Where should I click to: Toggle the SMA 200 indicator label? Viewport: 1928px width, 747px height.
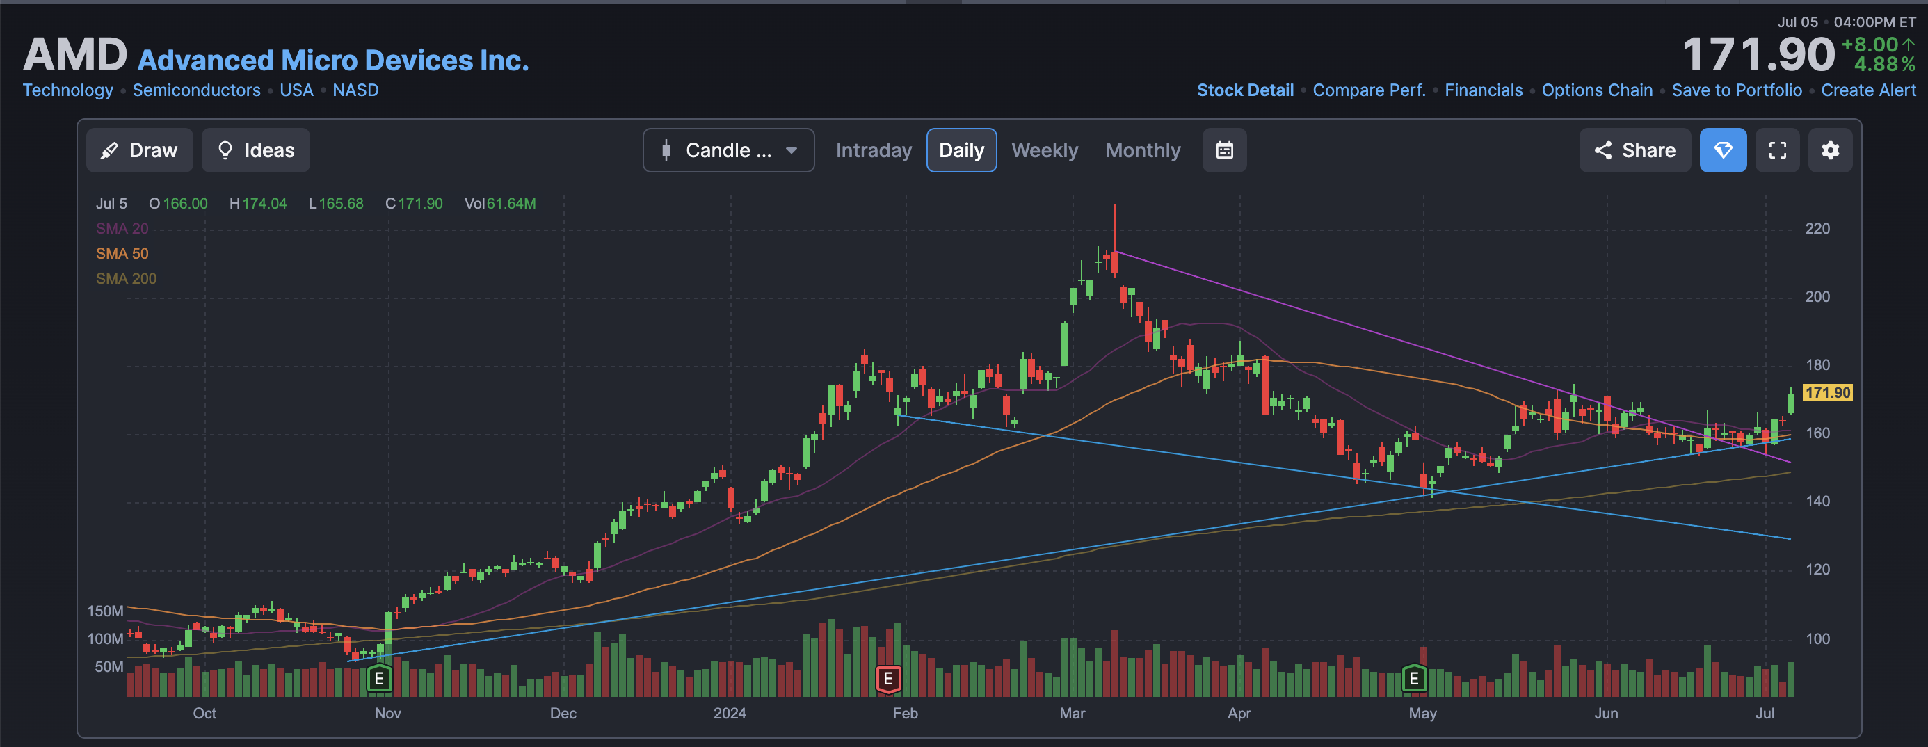pos(126,278)
